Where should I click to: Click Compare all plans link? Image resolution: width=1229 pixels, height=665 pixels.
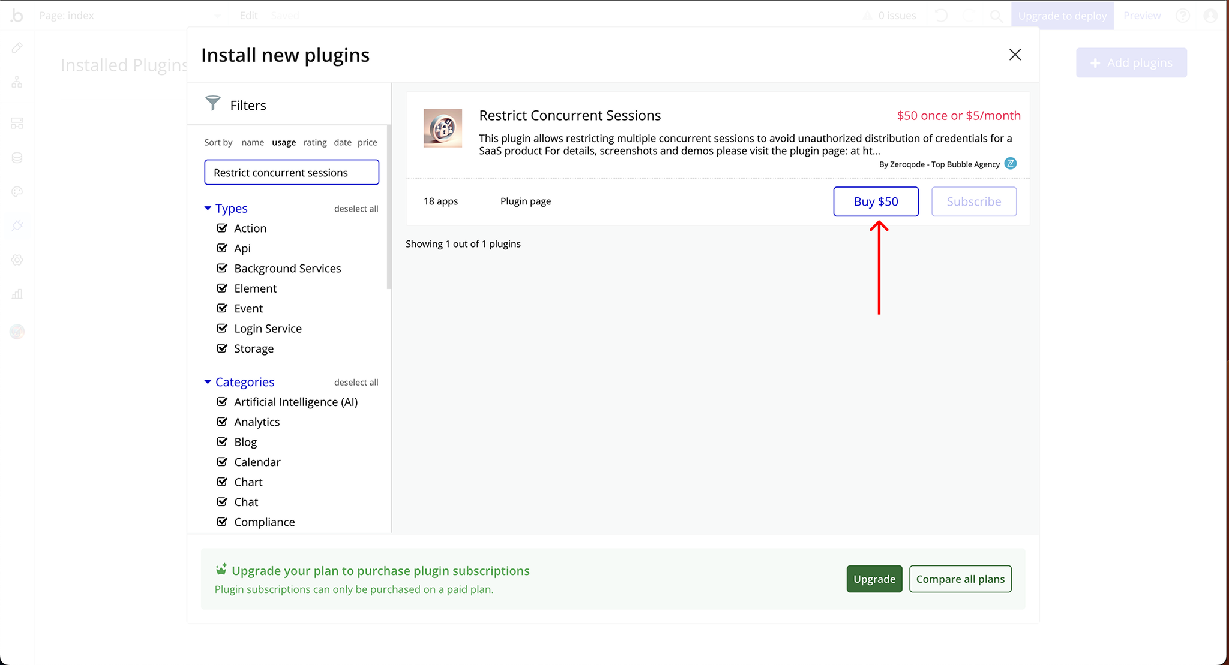[x=960, y=579]
